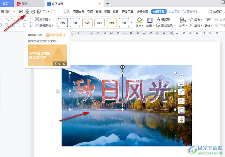Expand the shape style gallery
225x157 pixels.
point(132,22)
